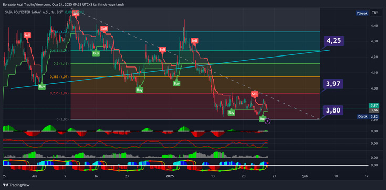Click the green 3,87 price axis tag
Screen dimensions: 386x190
pos(374,106)
